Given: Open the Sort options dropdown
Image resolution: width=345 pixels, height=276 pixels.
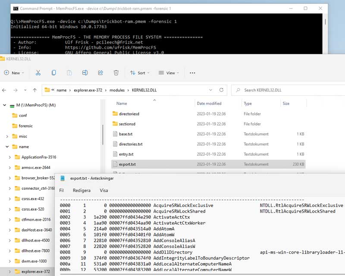Looking at the screenshot, I should [x=140, y=73].
